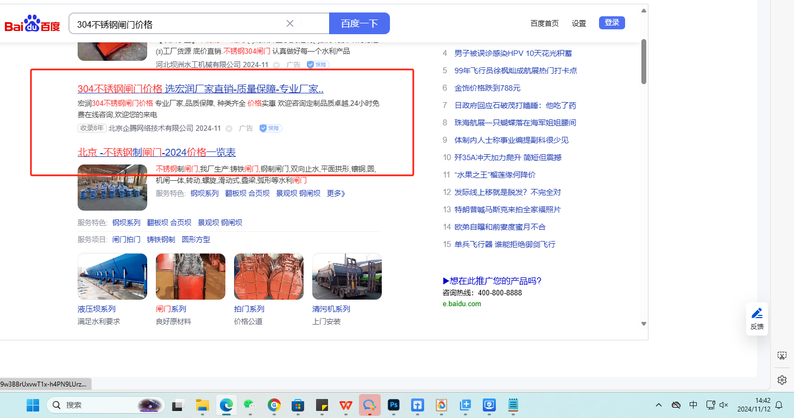794x418 pixels.
Task: Mute or unmute the system volume icon
Action: coord(723,405)
